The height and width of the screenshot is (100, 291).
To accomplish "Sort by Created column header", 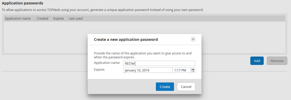I will [x=43, y=19].
